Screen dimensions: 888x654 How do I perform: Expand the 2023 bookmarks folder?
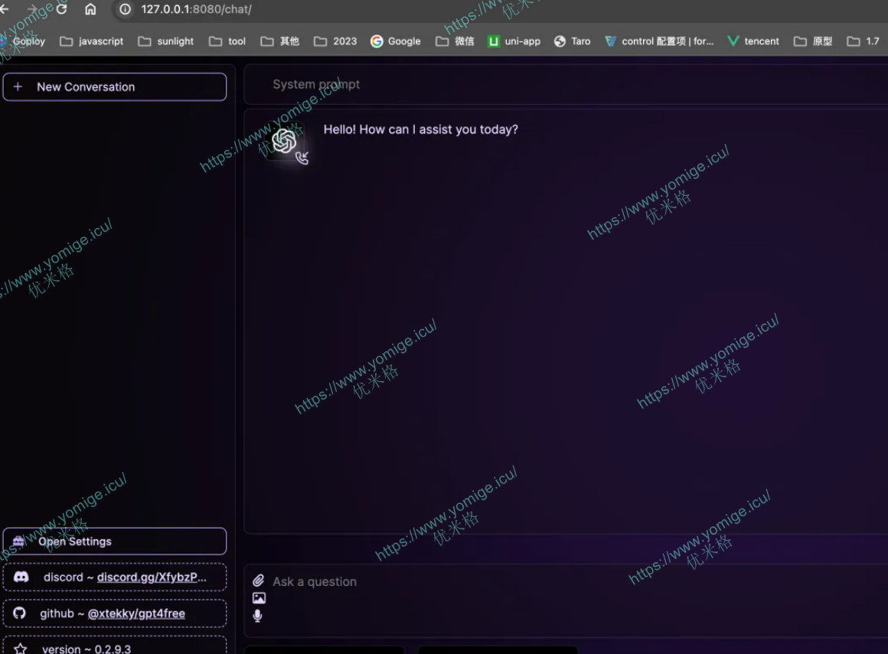pos(335,41)
